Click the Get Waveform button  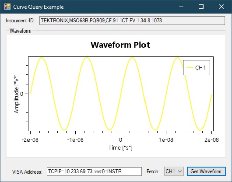[206, 171]
